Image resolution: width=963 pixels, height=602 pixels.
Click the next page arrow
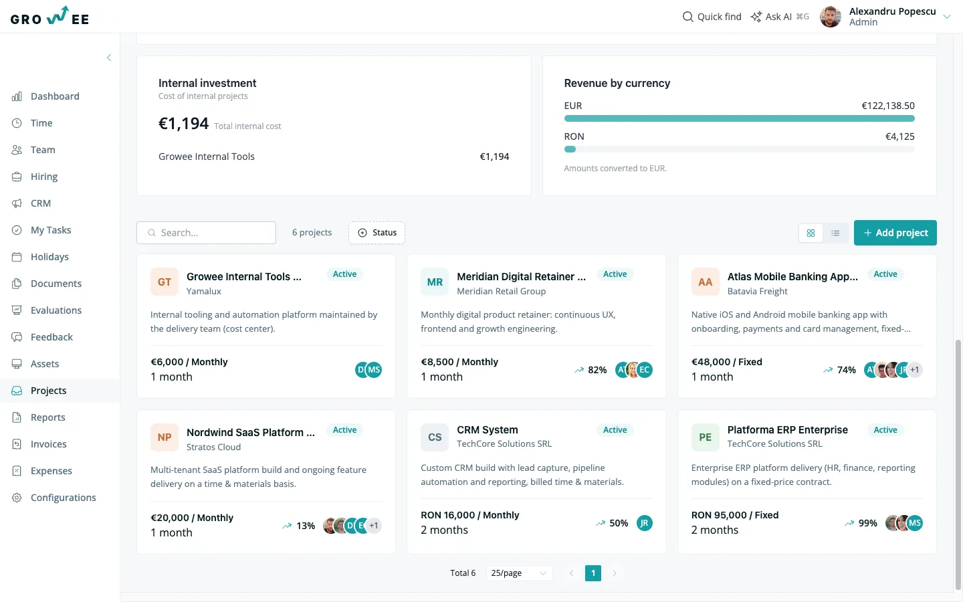(x=615, y=573)
